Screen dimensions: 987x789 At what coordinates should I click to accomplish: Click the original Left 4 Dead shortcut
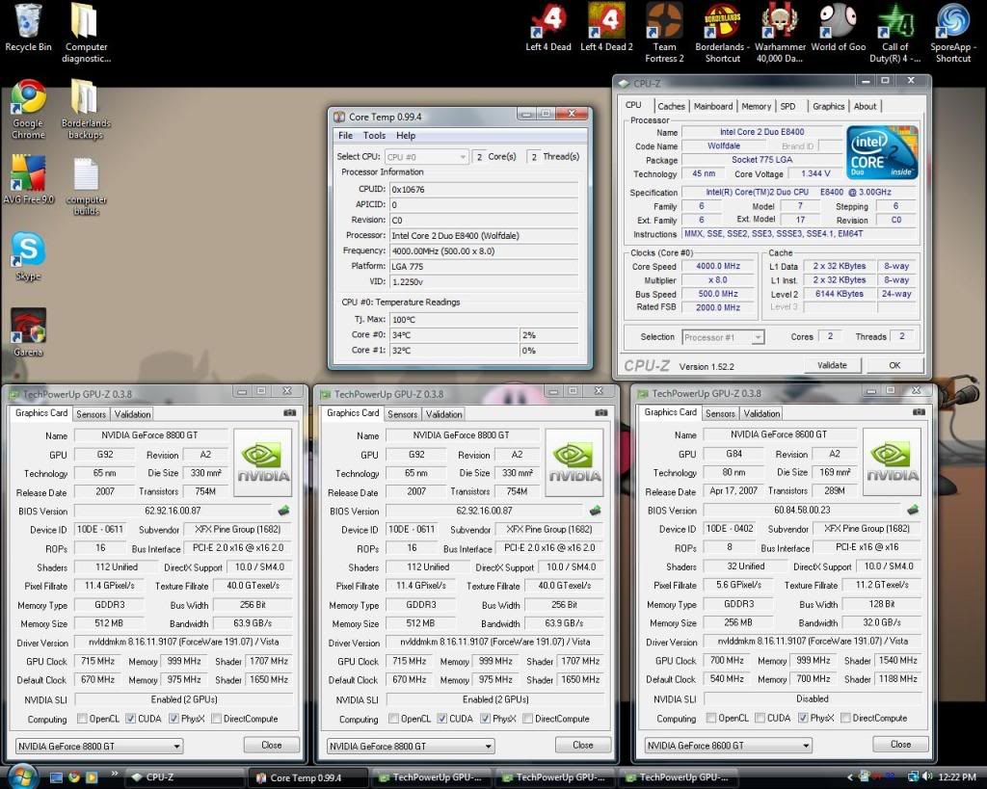point(548,28)
